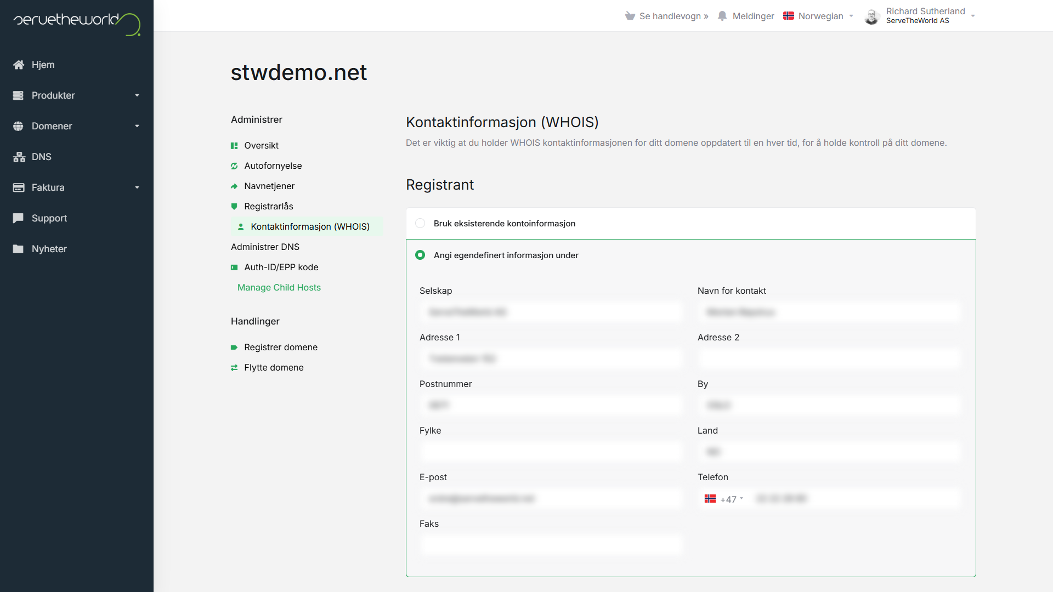This screenshot has width=1053, height=592.
Task: Click the Registrarlås shield icon
Action: coord(234,207)
